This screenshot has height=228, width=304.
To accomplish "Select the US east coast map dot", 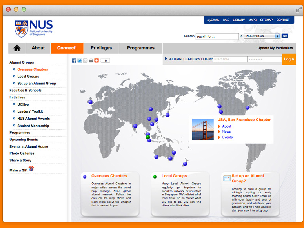I will pyautogui.click(x=248, y=108).
